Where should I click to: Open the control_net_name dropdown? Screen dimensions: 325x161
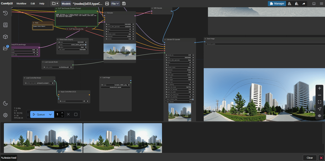(39, 83)
